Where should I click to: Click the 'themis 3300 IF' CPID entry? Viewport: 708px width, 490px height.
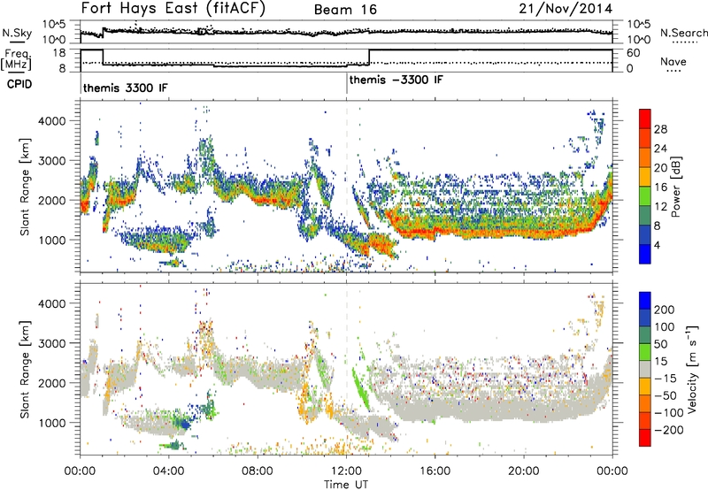pyautogui.click(x=125, y=88)
